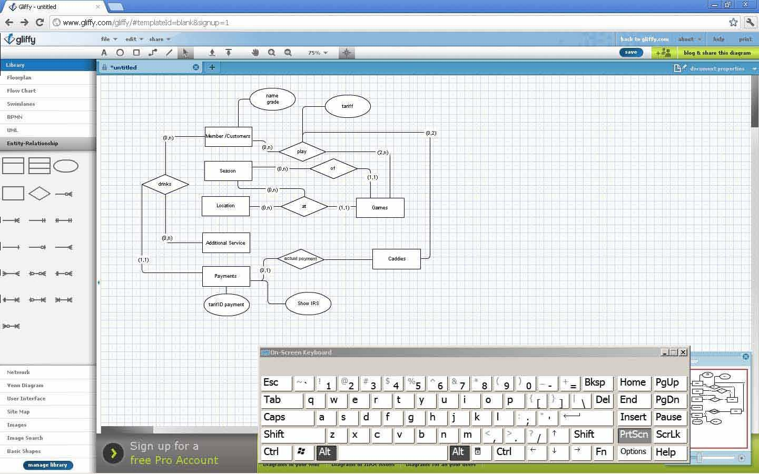Viewport: 759px width, 474px height.
Task: Click the blog & share this diagram button
Action: point(717,53)
